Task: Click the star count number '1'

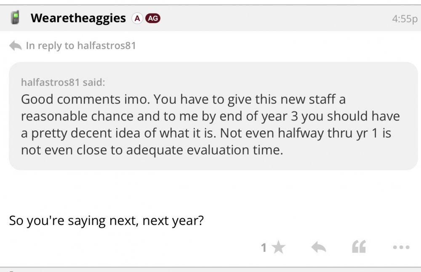Action: (x=264, y=248)
